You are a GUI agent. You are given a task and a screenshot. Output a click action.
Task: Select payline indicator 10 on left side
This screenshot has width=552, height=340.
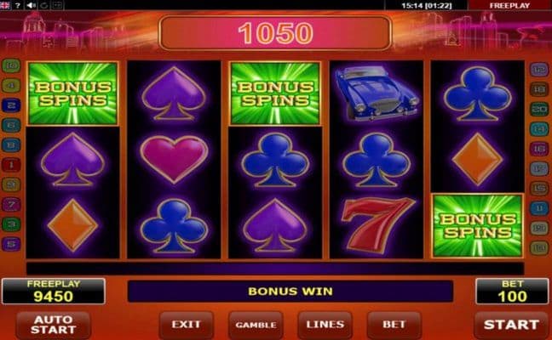pos(11,65)
